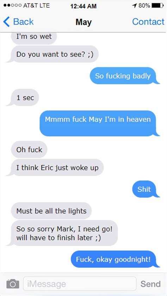
Task: Click the AT&T LTE carrier label
Action: pos(36,6)
